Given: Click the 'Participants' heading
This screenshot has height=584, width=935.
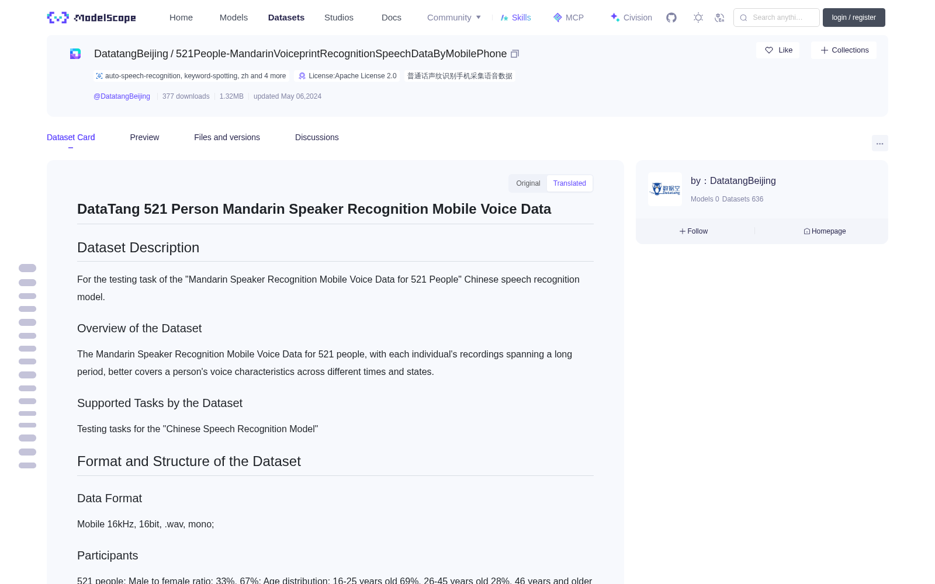Looking at the screenshot, I should tap(108, 555).
